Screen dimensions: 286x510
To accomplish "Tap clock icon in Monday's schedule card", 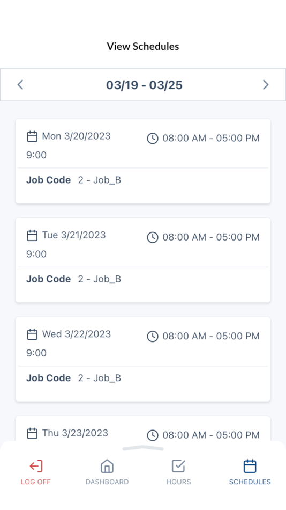I will click(153, 138).
